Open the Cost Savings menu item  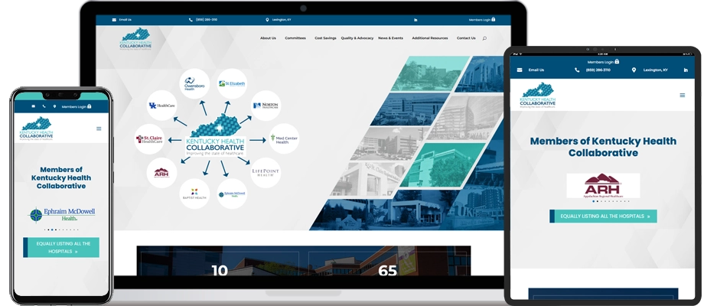[x=325, y=38]
